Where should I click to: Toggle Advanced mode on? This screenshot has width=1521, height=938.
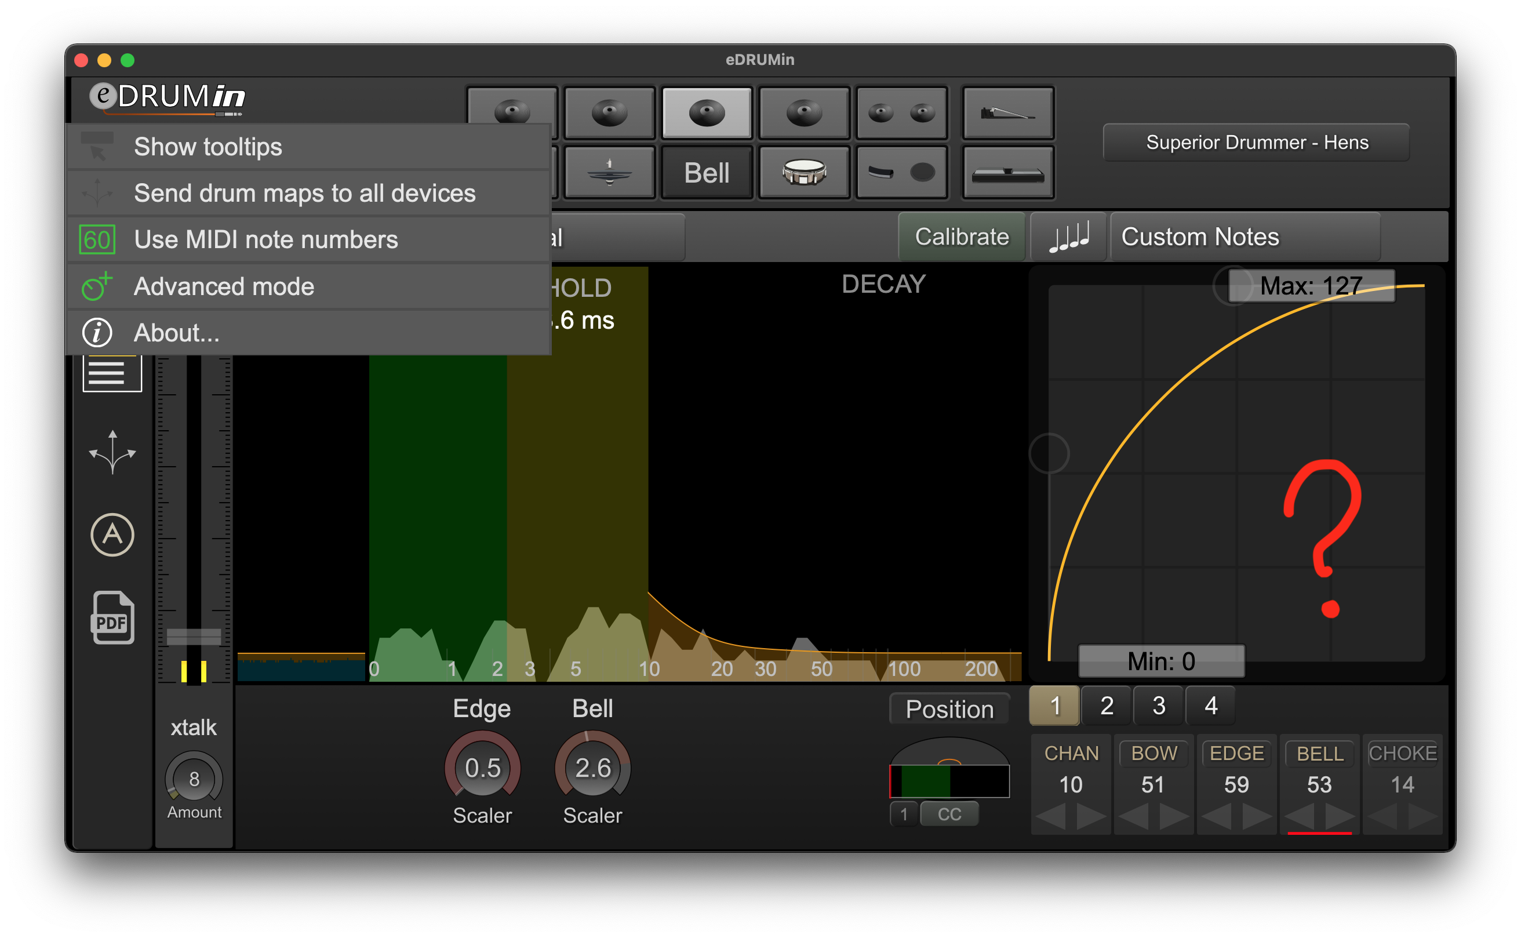(224, 287)
